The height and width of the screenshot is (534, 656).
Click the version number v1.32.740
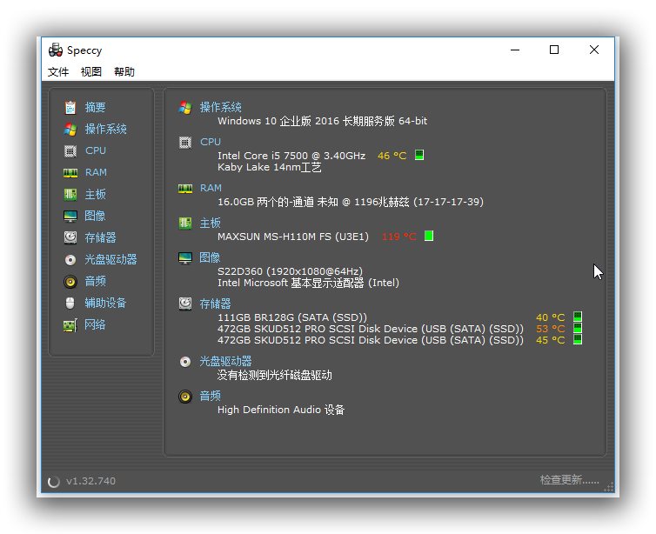coord(90,481)
